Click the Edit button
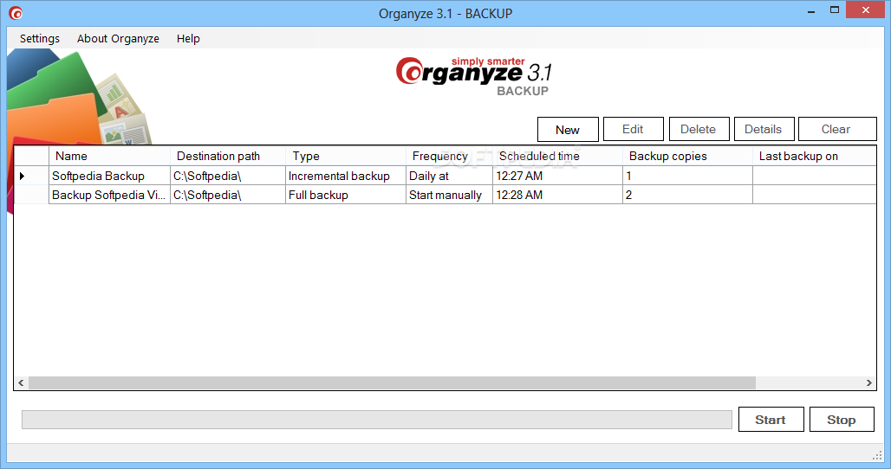891x469 pixels. point(633,129)
